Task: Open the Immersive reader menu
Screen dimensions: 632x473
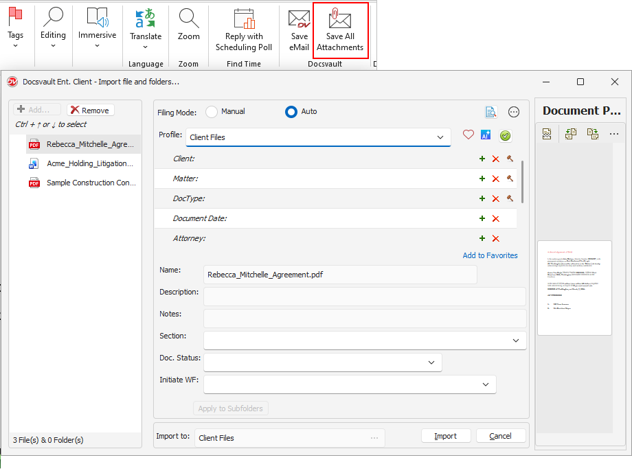Action: [x=97, y=27]
